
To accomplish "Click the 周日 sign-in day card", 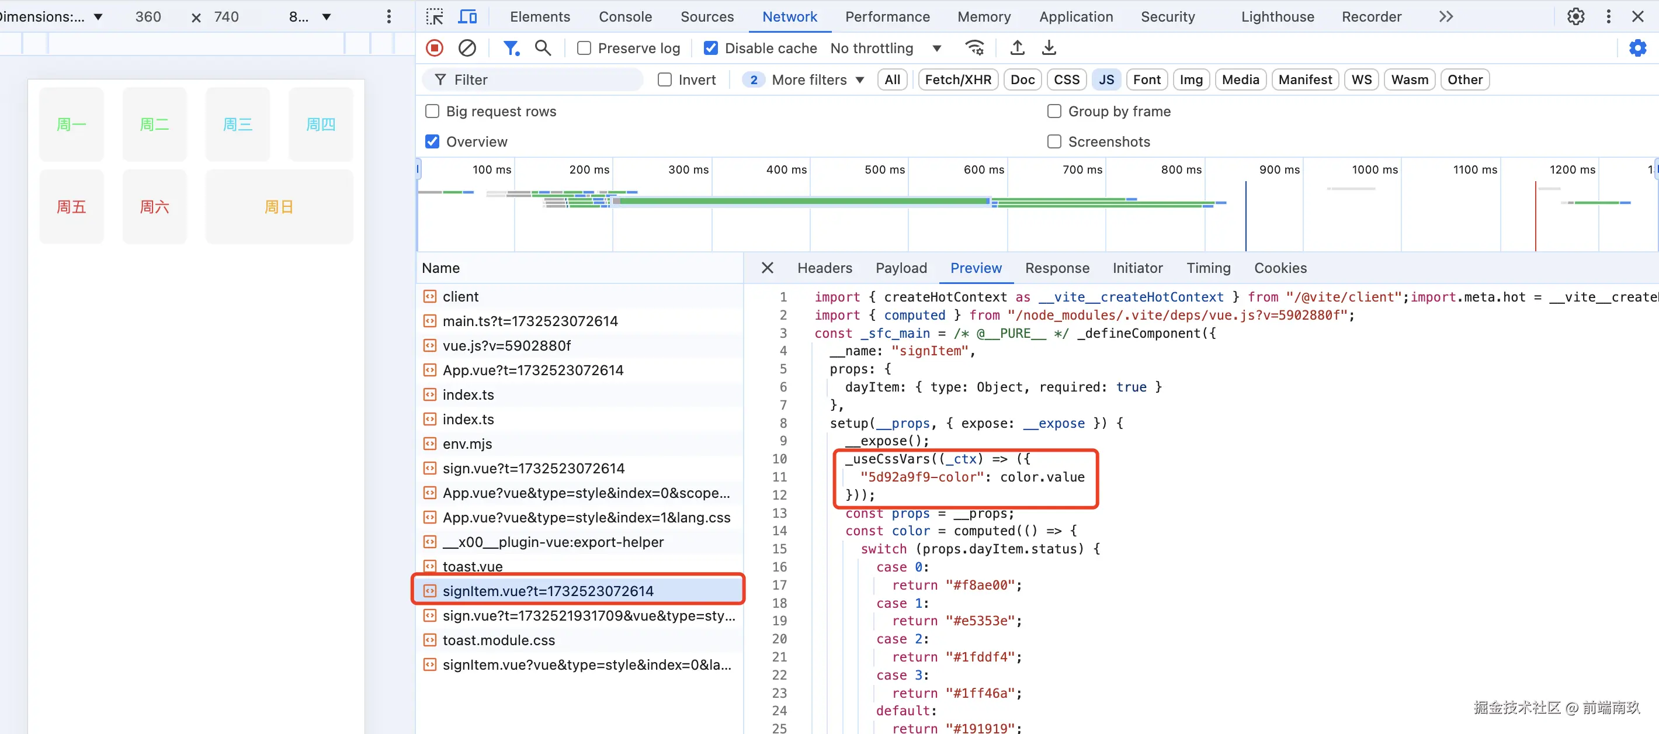I will click(279, 207).
